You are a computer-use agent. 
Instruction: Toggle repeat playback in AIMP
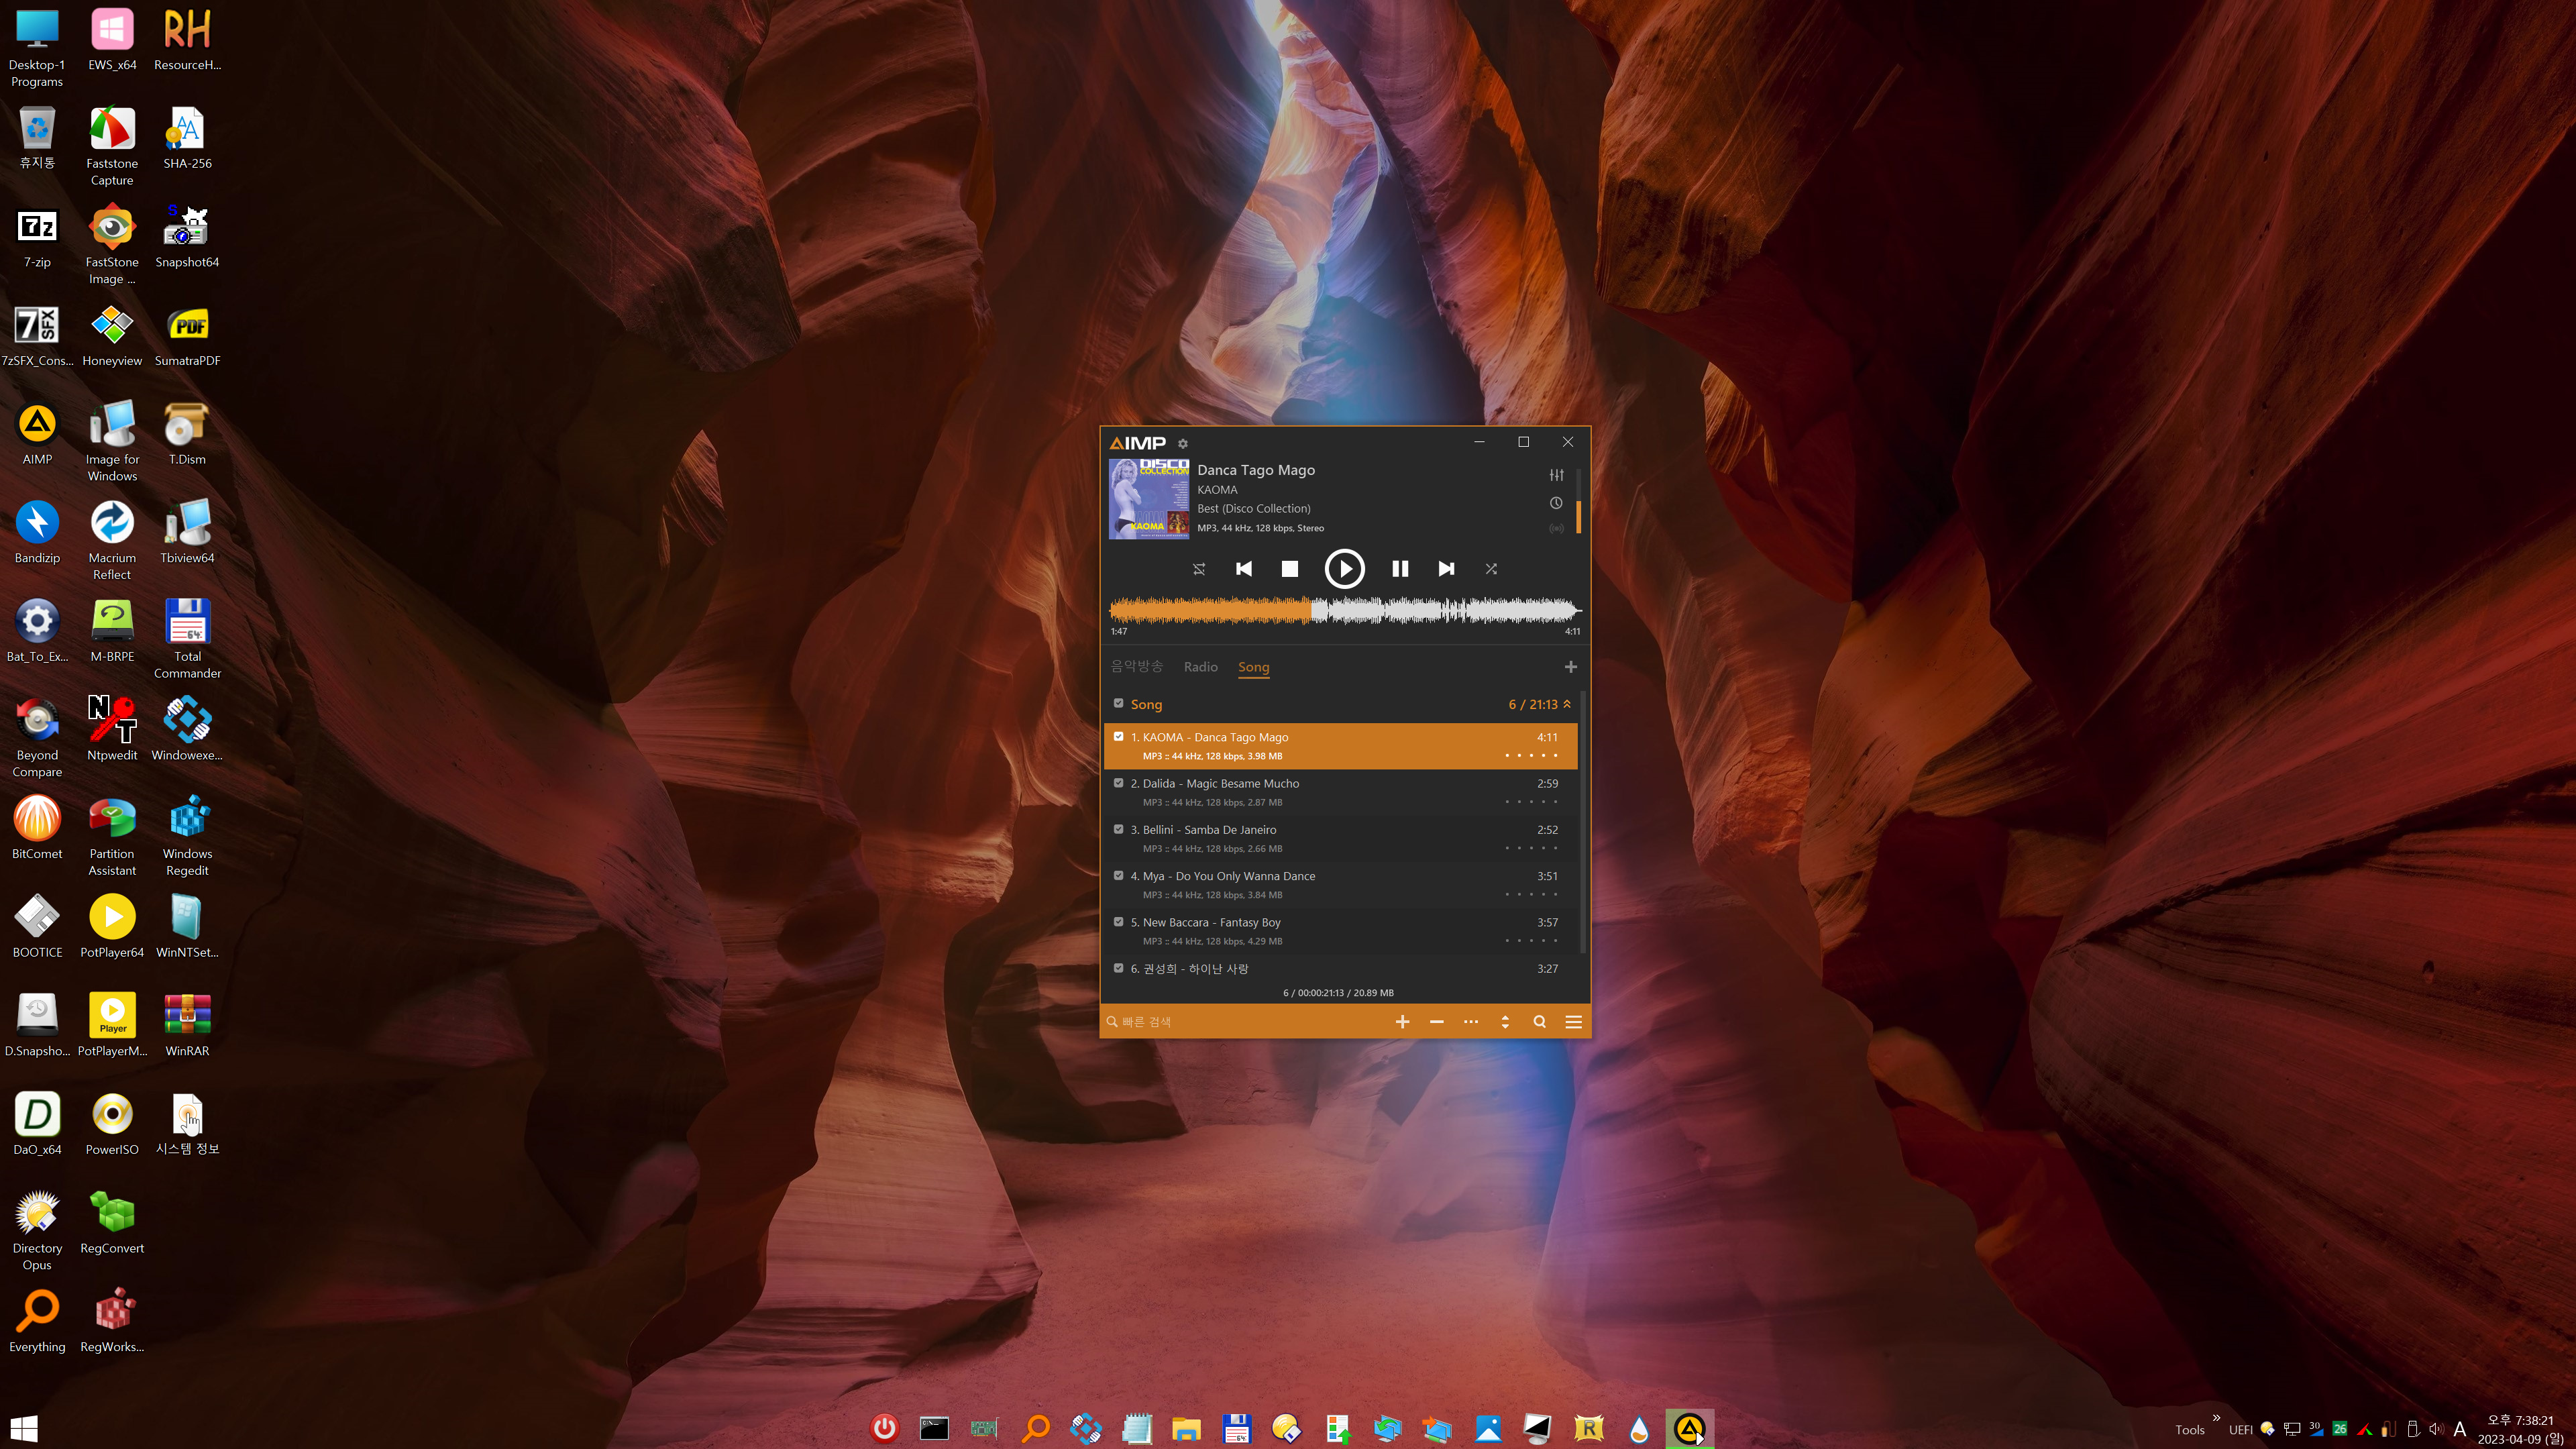(x=1199, y=569)
